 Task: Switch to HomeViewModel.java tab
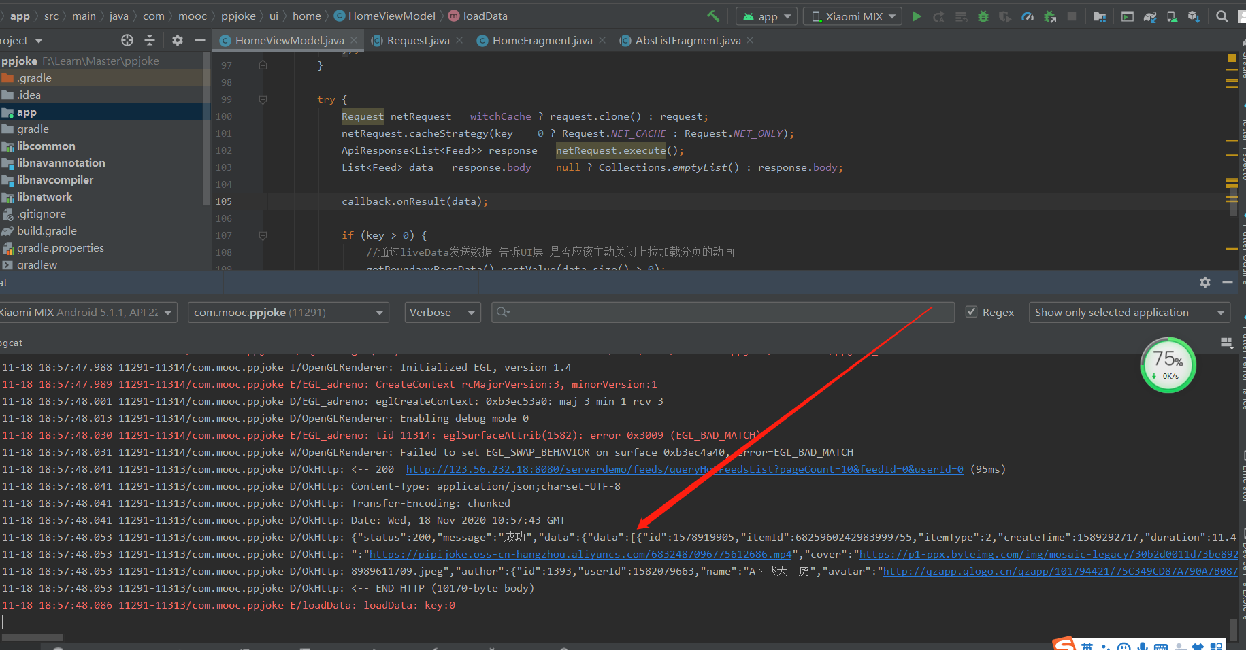[289, 41]
